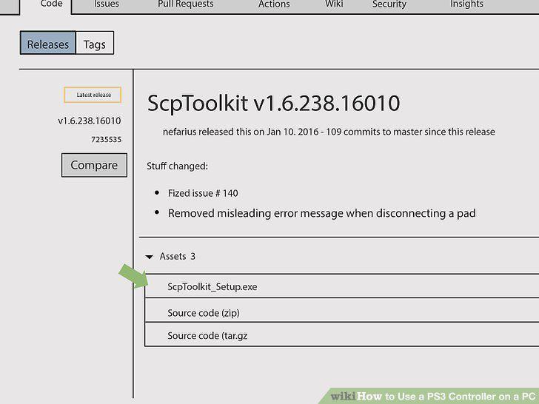View the Insights tab
The image size is (539, 404).
[x=466, y=4]
